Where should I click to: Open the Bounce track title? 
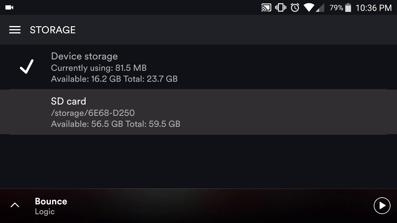tap(51, 201)
